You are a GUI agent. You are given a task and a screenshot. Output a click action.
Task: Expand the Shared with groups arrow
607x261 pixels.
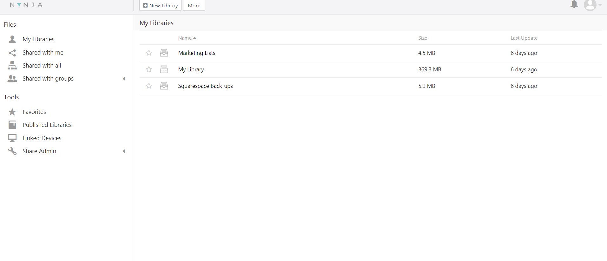click(x=124, y=79)
